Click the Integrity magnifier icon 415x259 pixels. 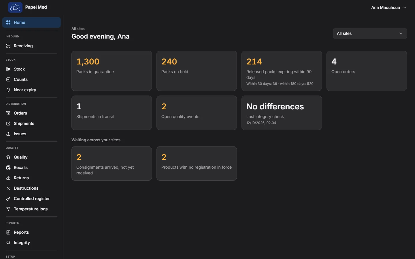[x=8, y=243]
